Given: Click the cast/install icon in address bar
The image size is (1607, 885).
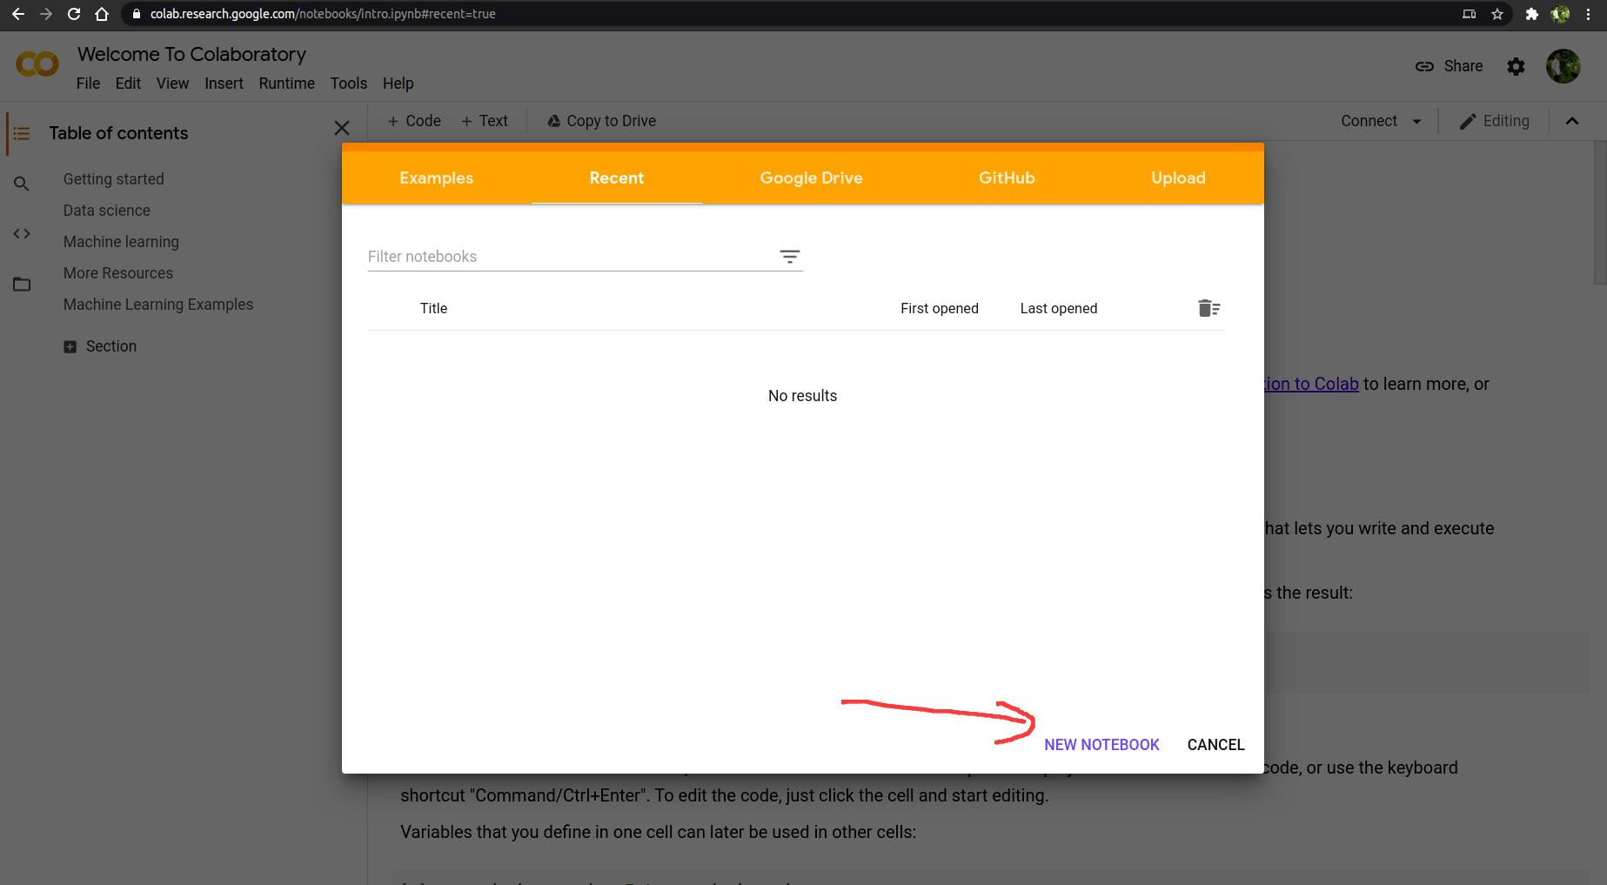Looking at the screenshot, I should 1469,14.
